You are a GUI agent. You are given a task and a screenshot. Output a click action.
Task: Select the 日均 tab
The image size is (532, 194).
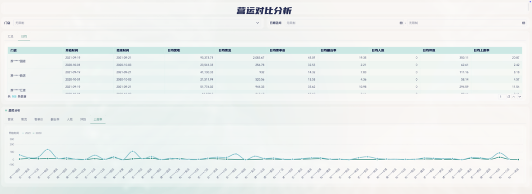[x=24, y=36]
